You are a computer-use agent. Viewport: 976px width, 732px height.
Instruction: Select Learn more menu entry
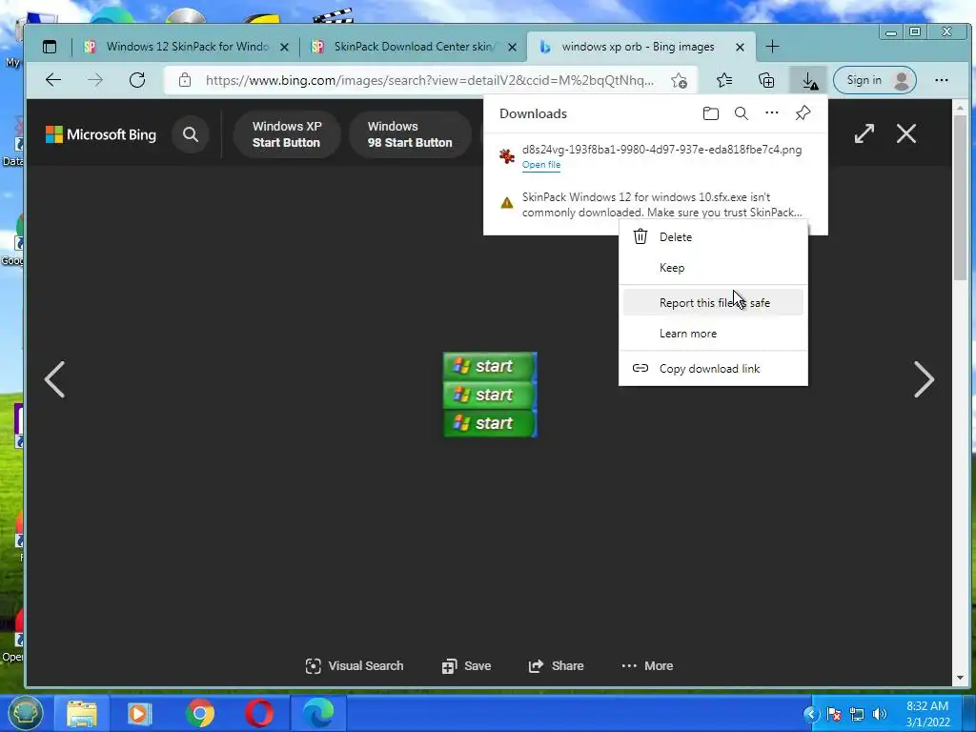click(713, 334)
